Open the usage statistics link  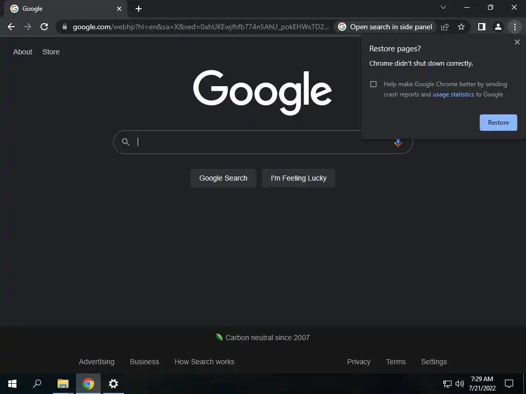(453, 94)
